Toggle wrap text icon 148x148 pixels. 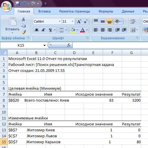[133, 21]
